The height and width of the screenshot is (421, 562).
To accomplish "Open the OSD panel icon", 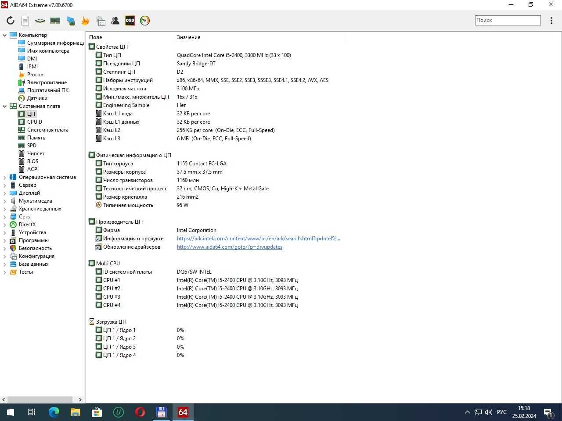I will click(130, 21).
